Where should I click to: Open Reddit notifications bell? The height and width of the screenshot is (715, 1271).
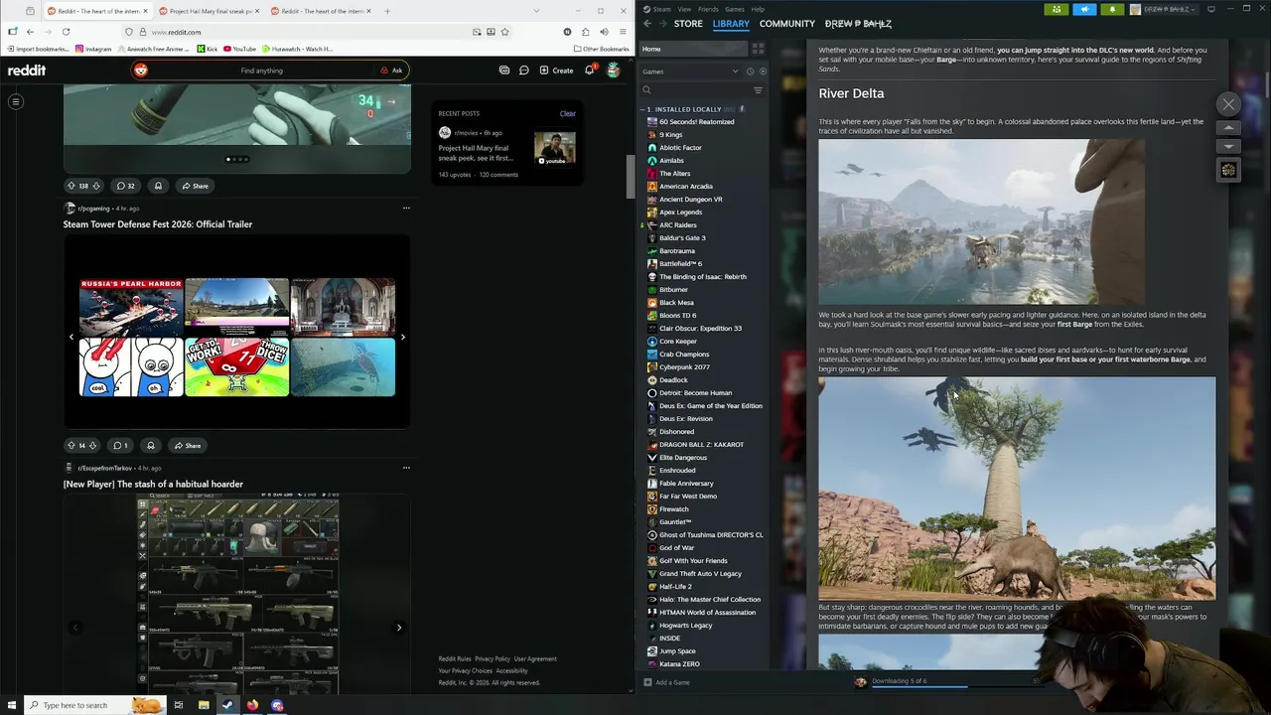tap(590, 70)
